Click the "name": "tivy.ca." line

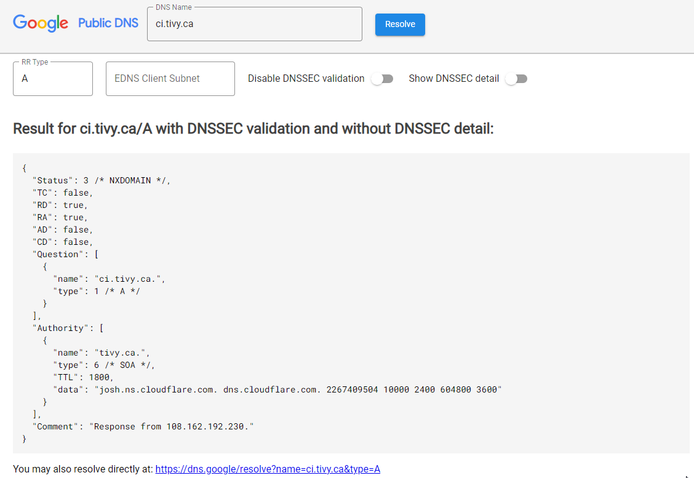click(x=102, y=353)
